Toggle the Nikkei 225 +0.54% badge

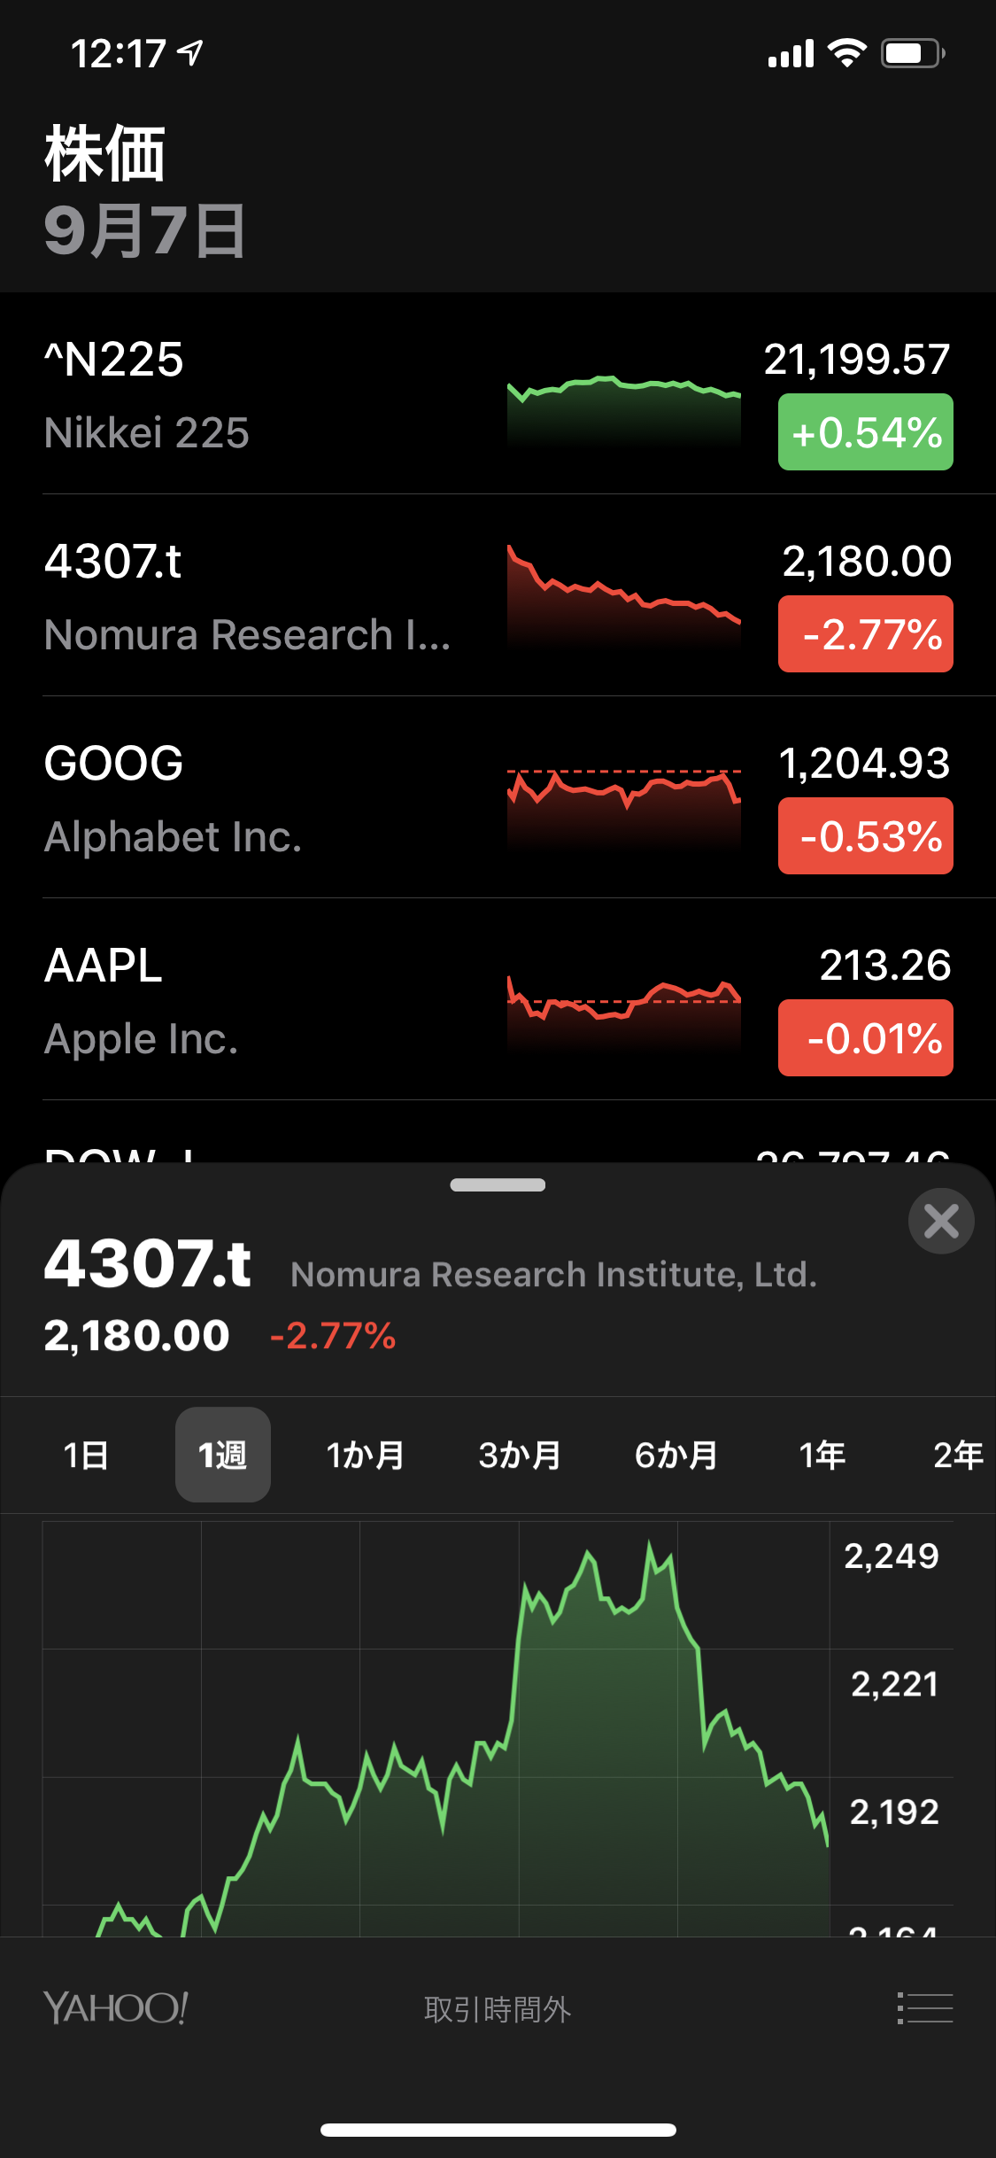[865, 432]
